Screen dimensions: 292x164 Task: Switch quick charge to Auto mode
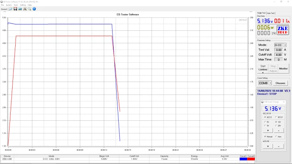(x=276, y=136)
